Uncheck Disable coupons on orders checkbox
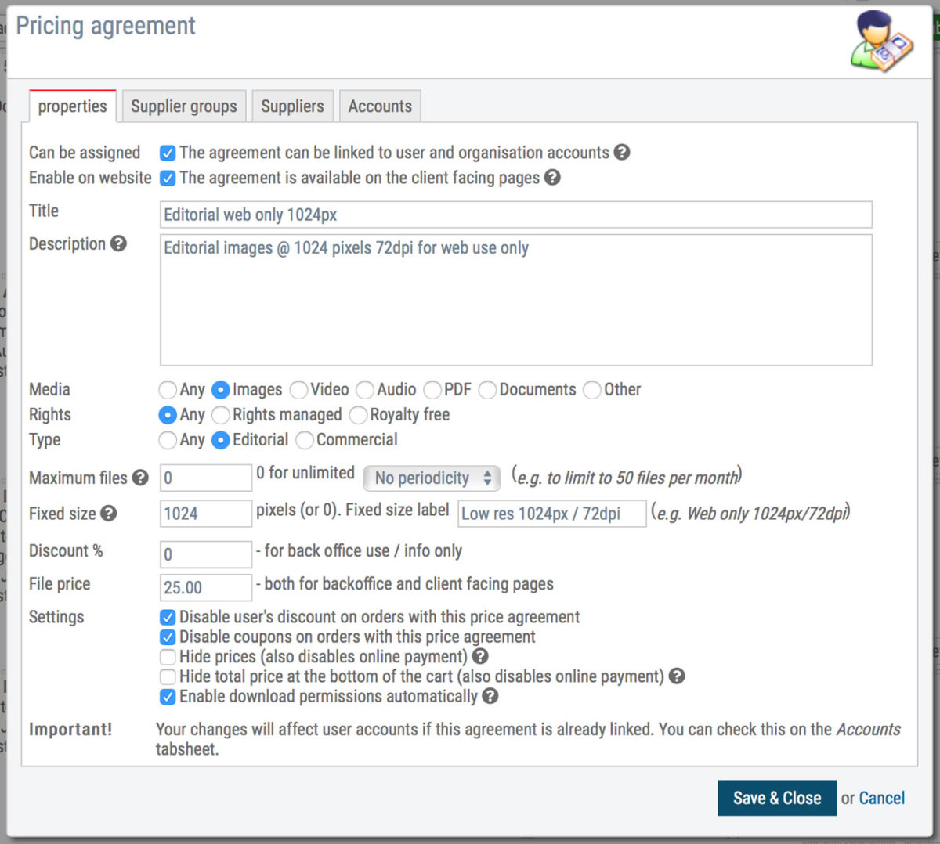Screen dimensions: 940x844 (168, 637)
